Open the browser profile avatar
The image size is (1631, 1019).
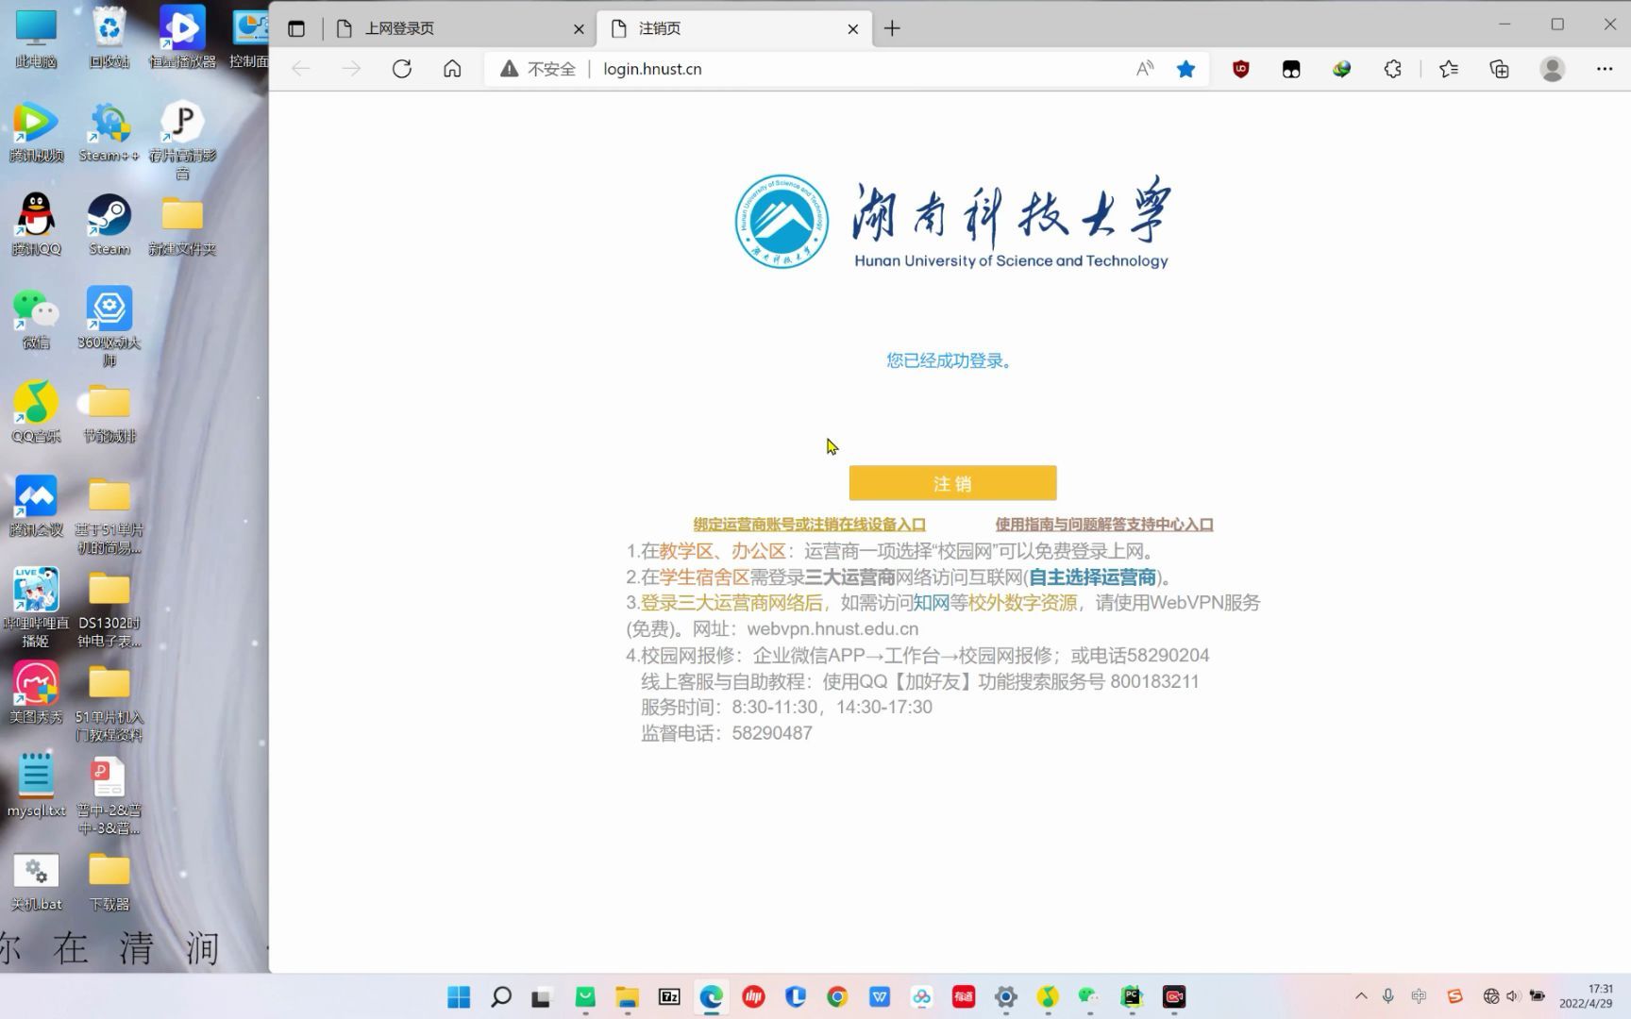[1552, 69]
